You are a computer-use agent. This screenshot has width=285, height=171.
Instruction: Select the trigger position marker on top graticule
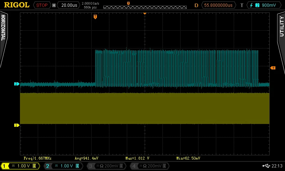point(95,17)
